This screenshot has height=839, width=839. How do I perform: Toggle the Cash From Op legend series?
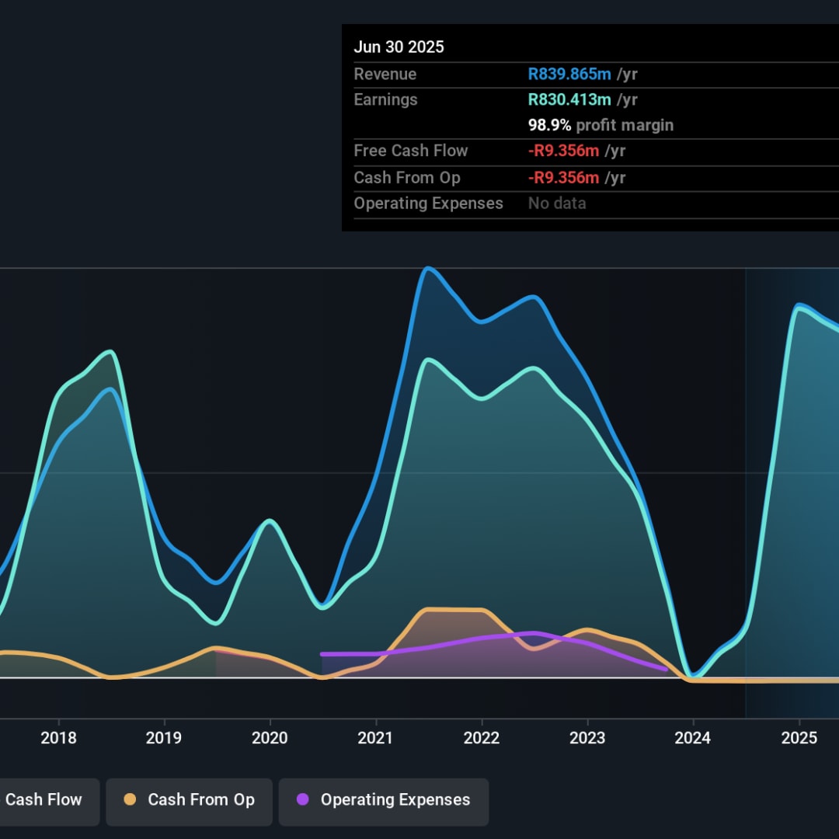tap(189, 802)
